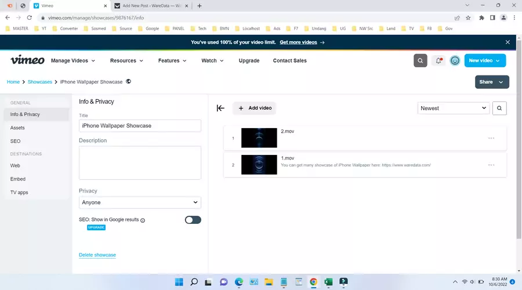Click the browser Reload button
The height and width of the screenshot is (290, 522).
click(30, 17)
